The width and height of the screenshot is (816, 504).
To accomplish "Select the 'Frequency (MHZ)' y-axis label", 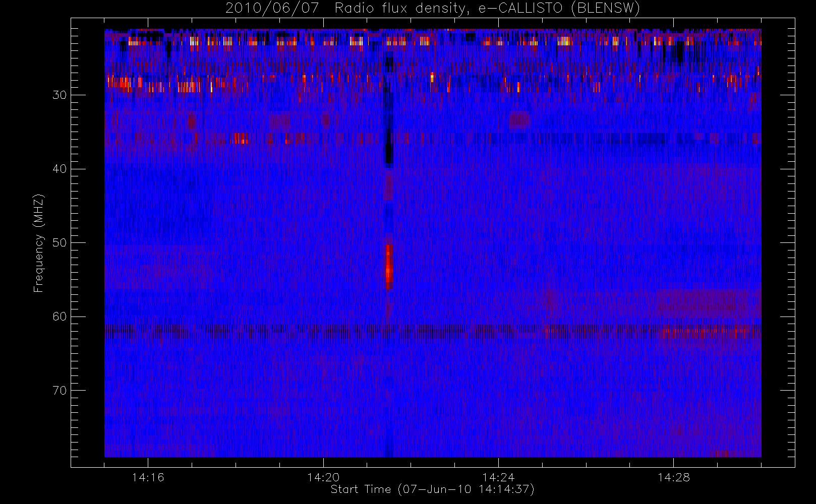I will click(39, 243).
